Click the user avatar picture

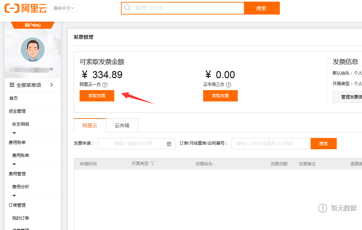(x=32, y=49)
